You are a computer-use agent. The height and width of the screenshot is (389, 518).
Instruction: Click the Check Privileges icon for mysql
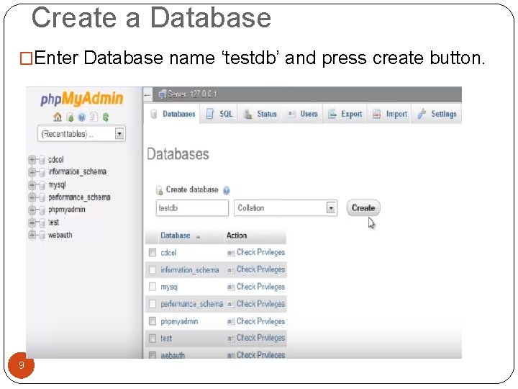[x=231, y=287]
